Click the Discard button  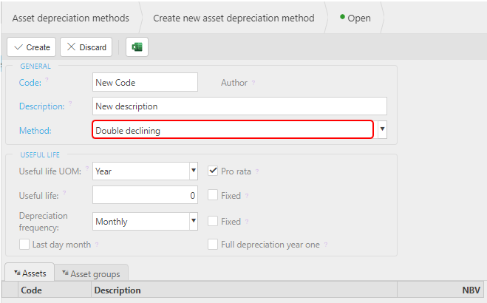(x=86, y=47)
